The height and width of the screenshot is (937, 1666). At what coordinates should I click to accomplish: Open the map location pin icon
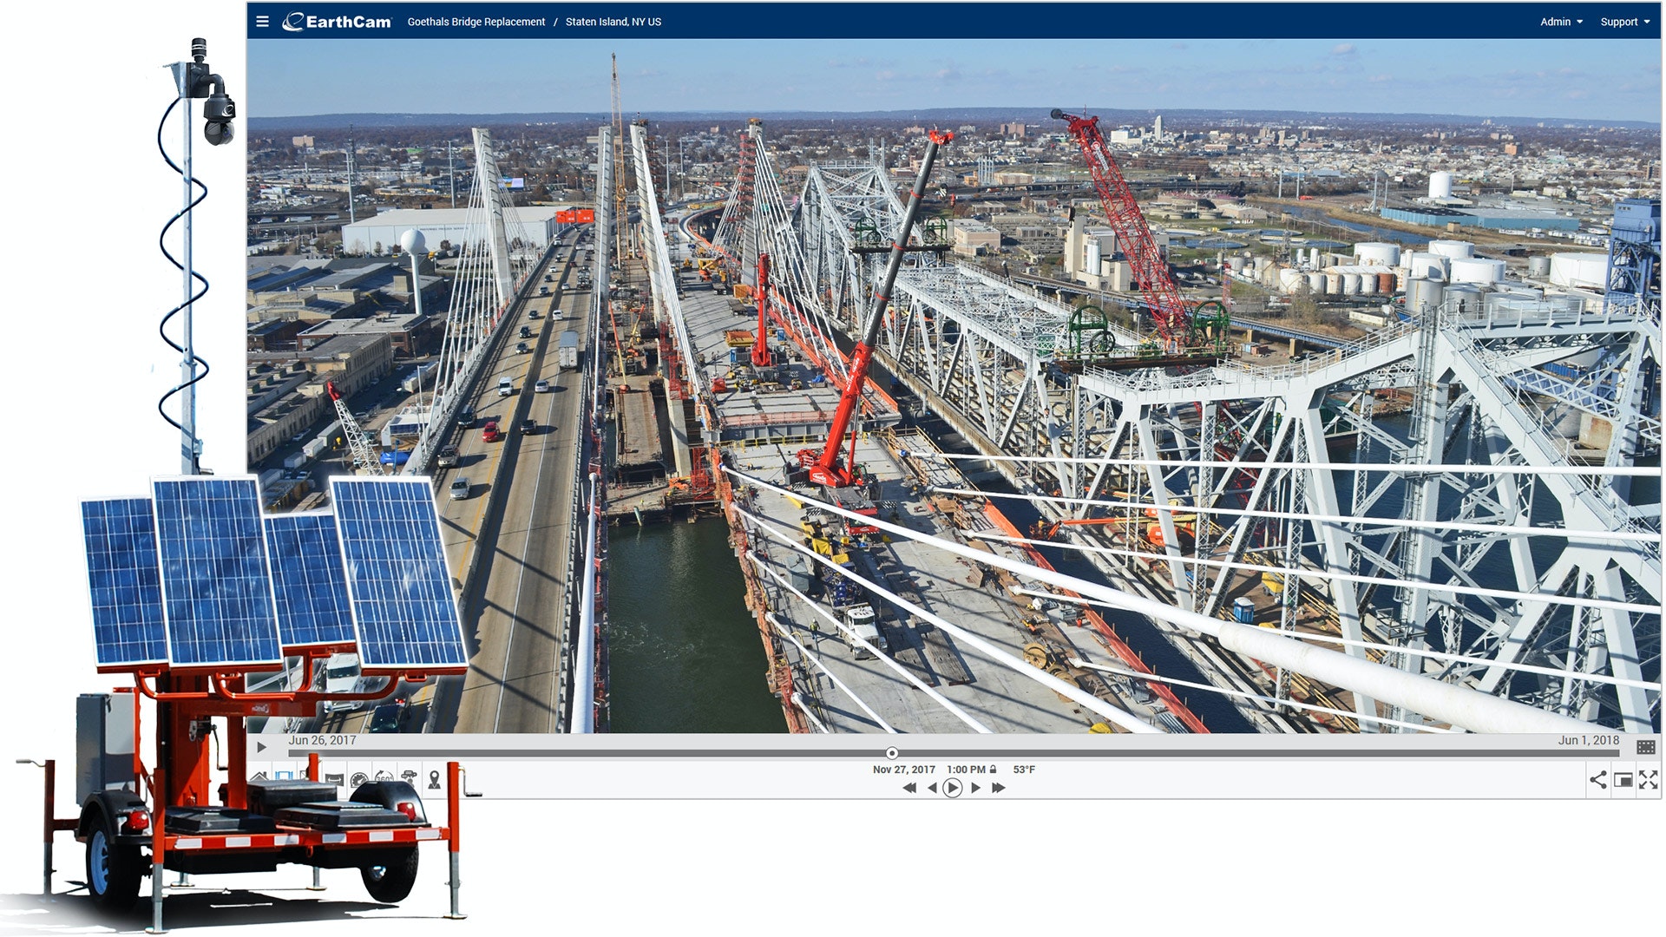tap(435, 779)
